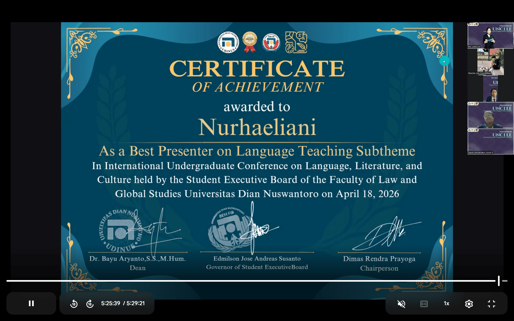This screenshot has height=321, width=514.
Task: Click the UDINUS university logo at top
Action: pyautogui.click(x=228, y=42)
